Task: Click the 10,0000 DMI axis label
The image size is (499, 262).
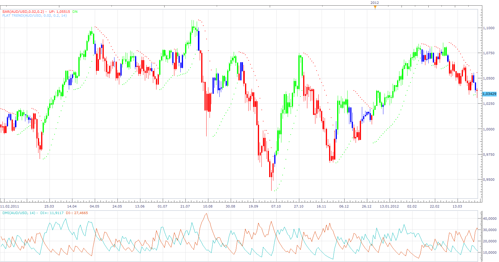Action: tap(490, 252)
